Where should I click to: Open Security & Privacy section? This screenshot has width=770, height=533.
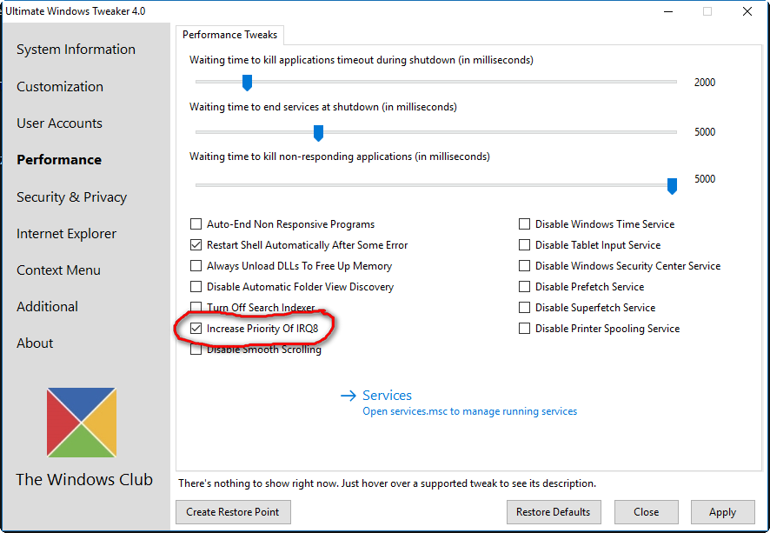click(71, 197)
